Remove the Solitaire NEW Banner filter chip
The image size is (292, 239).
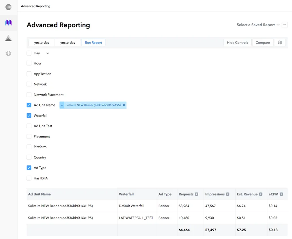click(x=124, y=105)
